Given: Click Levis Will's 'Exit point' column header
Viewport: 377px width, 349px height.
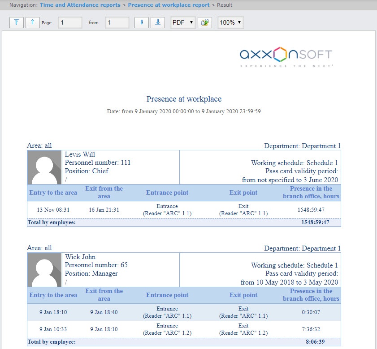Looking at the screenshot, I should pos(243,192).
